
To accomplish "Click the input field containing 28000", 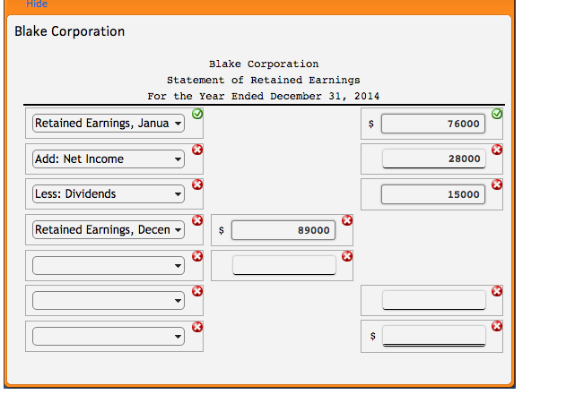I will click(x=433, y=159).
